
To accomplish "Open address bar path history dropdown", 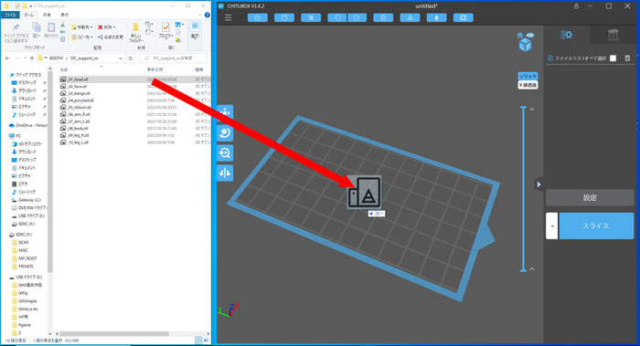I will pos(121,58).
